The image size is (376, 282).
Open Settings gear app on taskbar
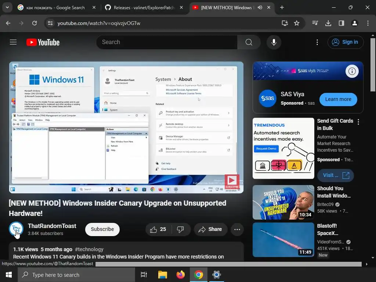[216, 275]
